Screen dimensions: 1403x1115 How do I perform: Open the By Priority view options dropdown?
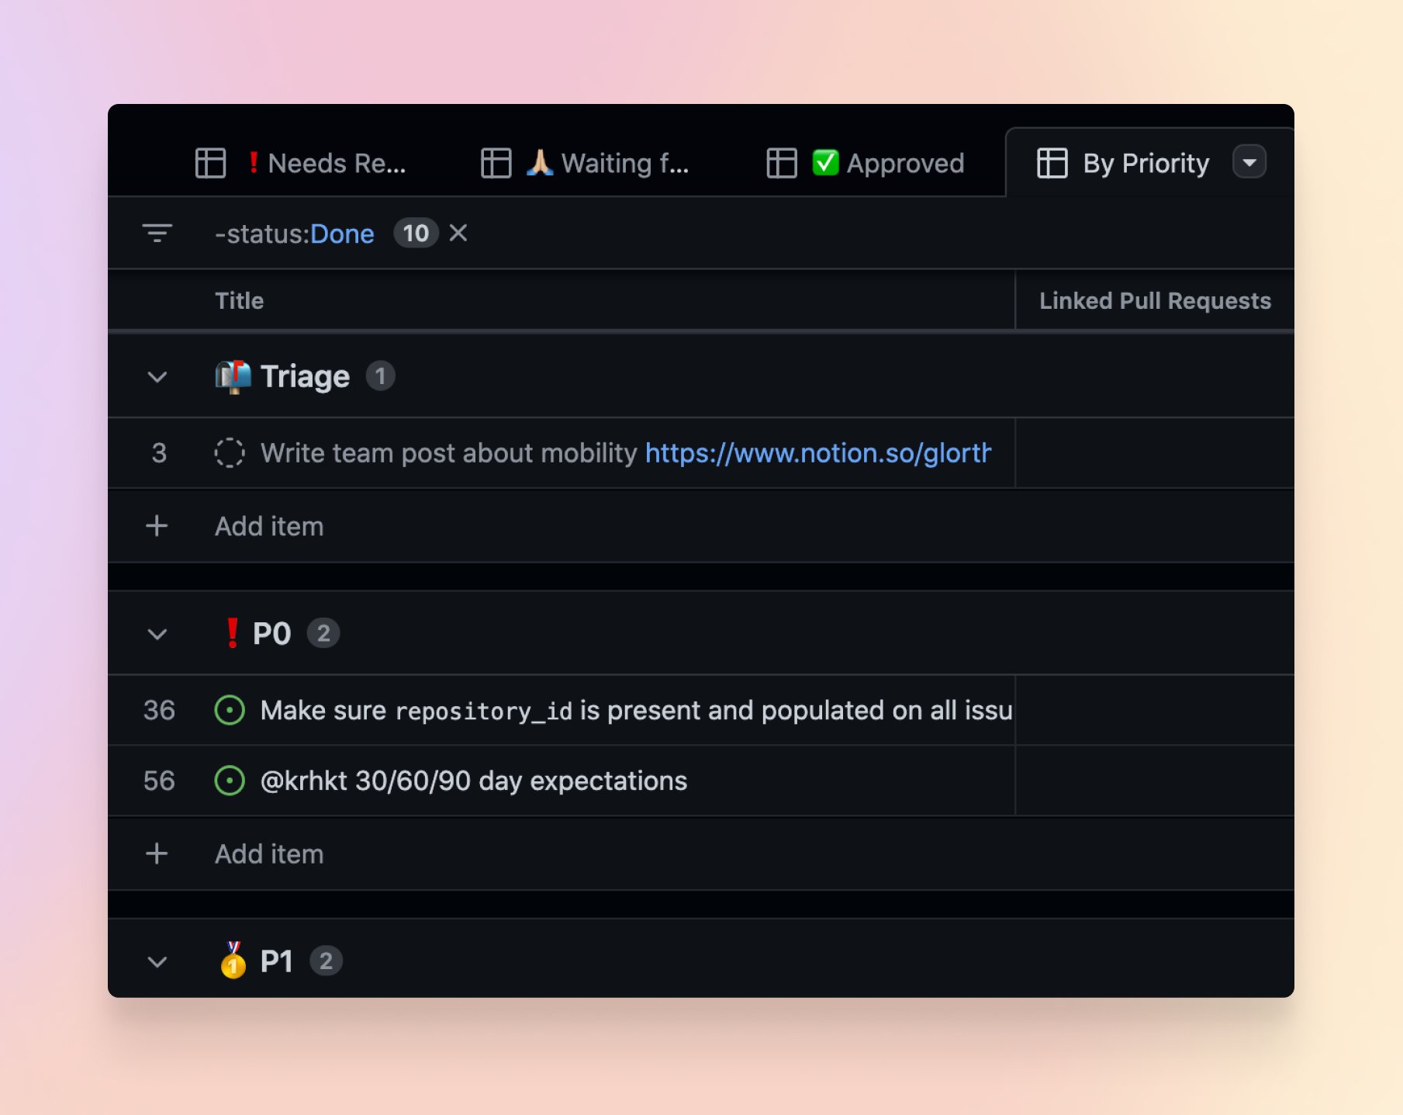click(1249, 162)
